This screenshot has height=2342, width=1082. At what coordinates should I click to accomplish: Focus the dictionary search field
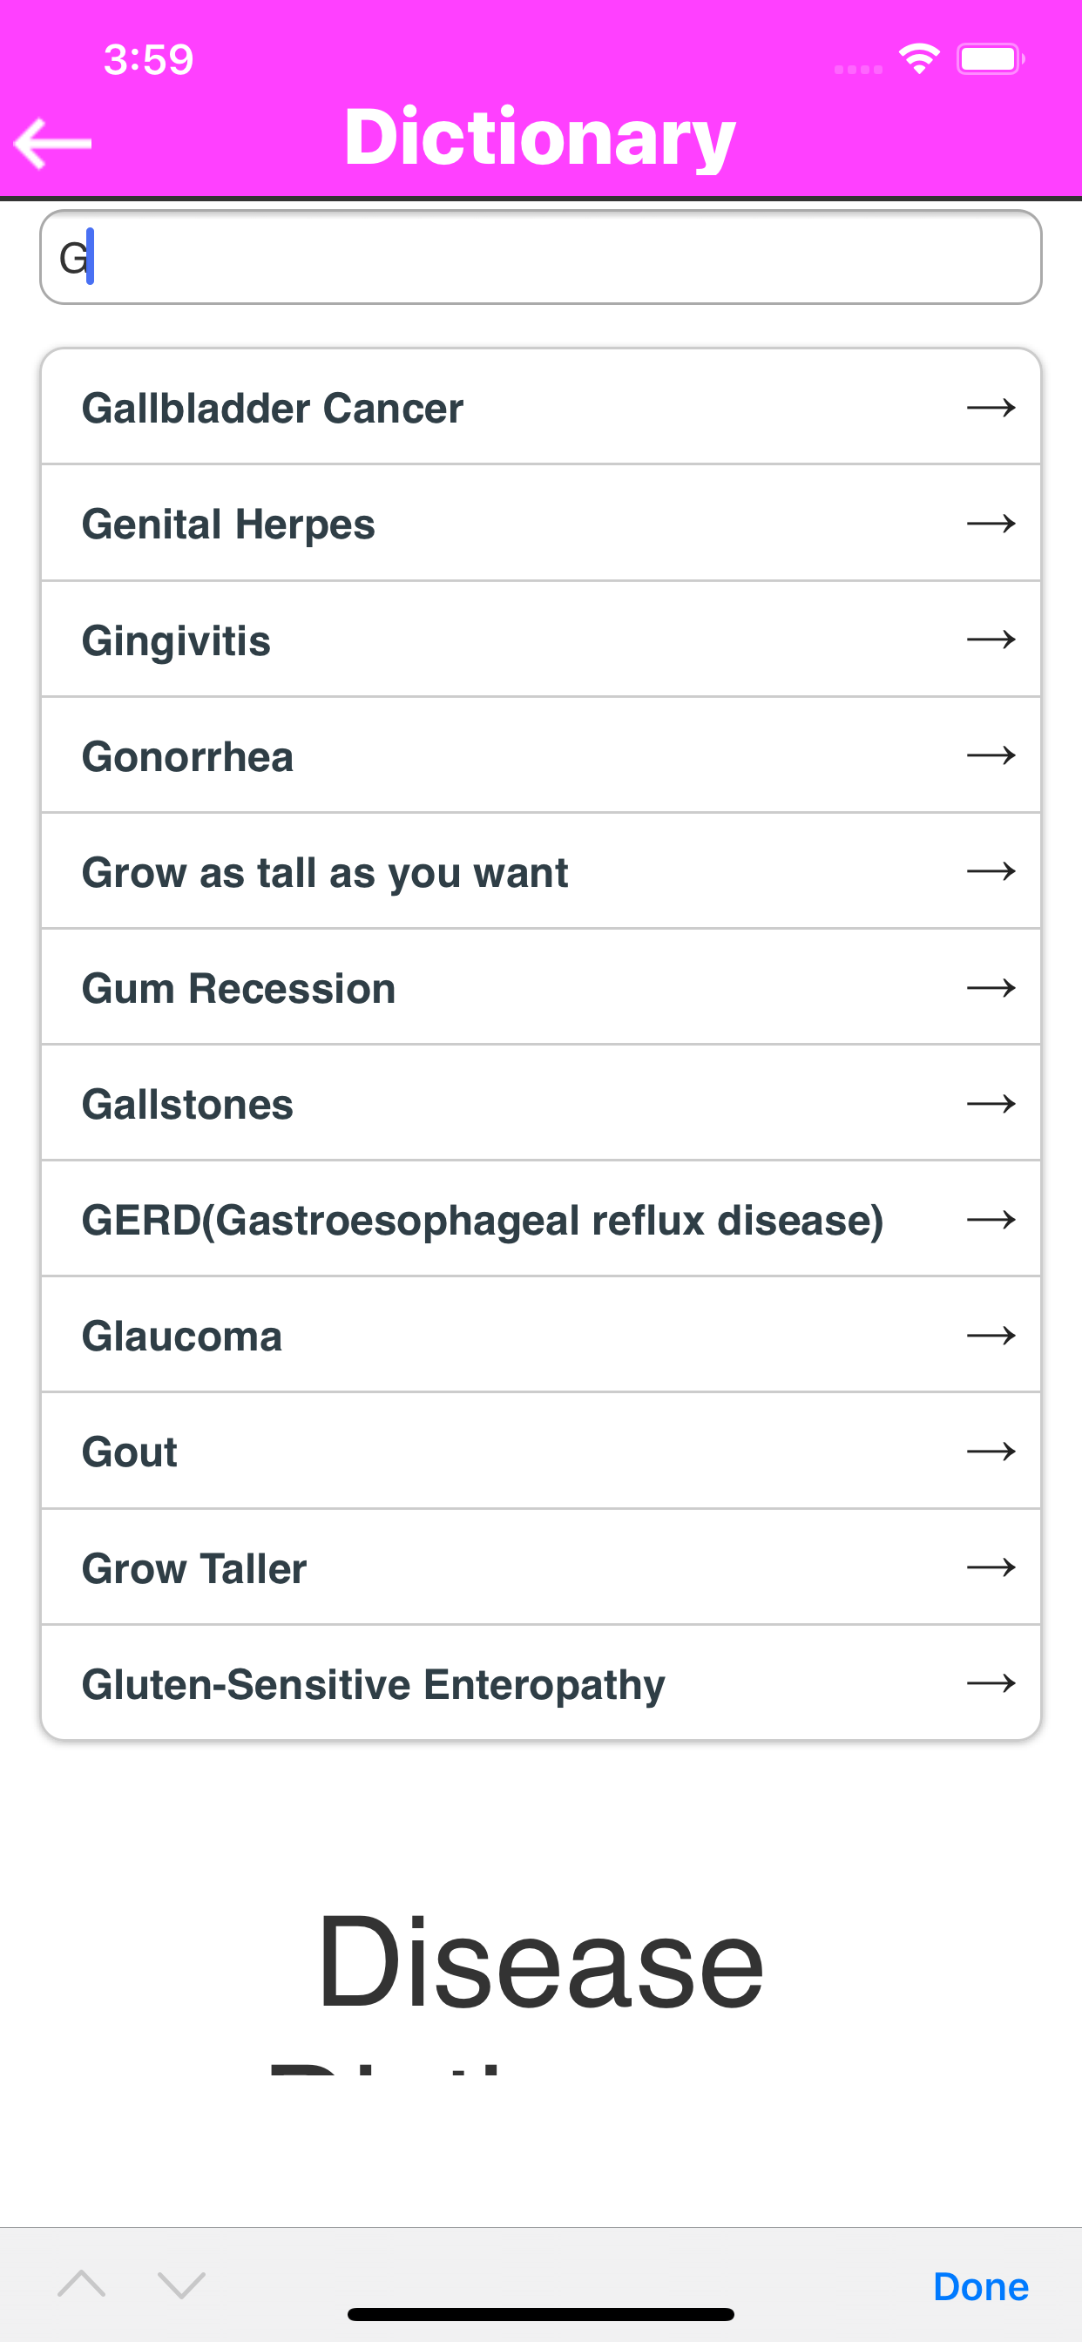[540, 257]
